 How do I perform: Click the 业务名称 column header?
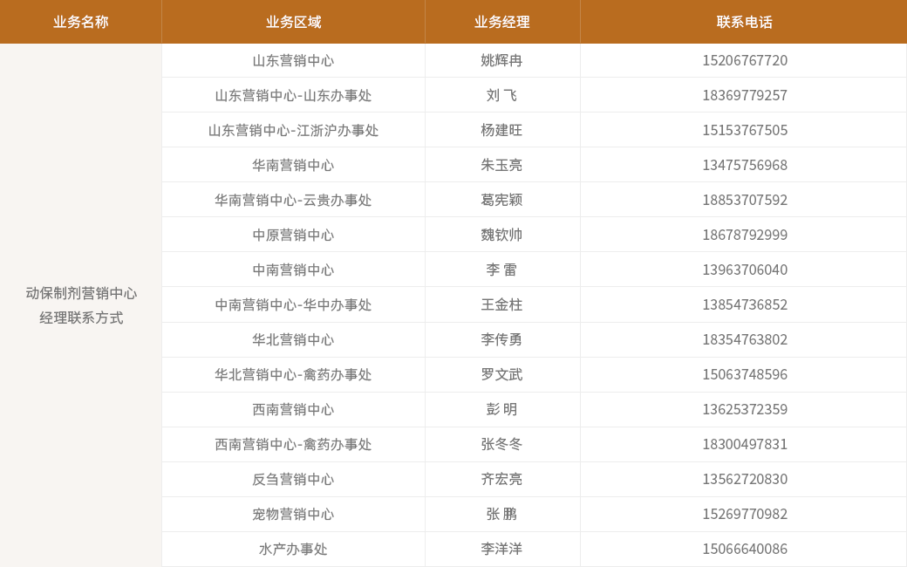pyautogui.click(x=80, y=22)
